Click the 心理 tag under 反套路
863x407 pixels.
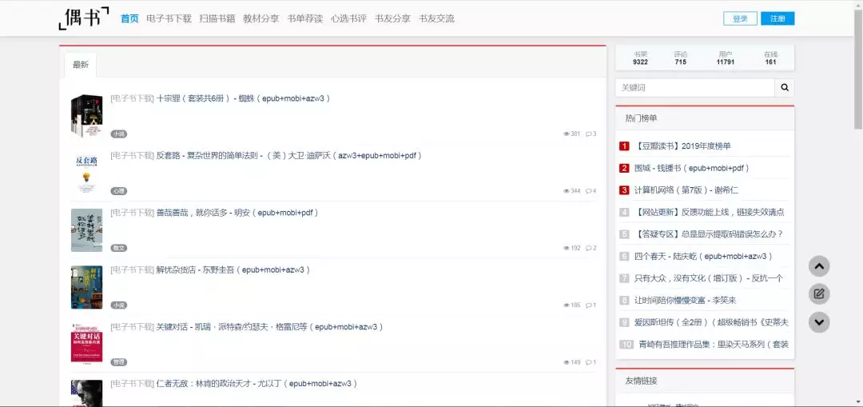tap(119, 191)
